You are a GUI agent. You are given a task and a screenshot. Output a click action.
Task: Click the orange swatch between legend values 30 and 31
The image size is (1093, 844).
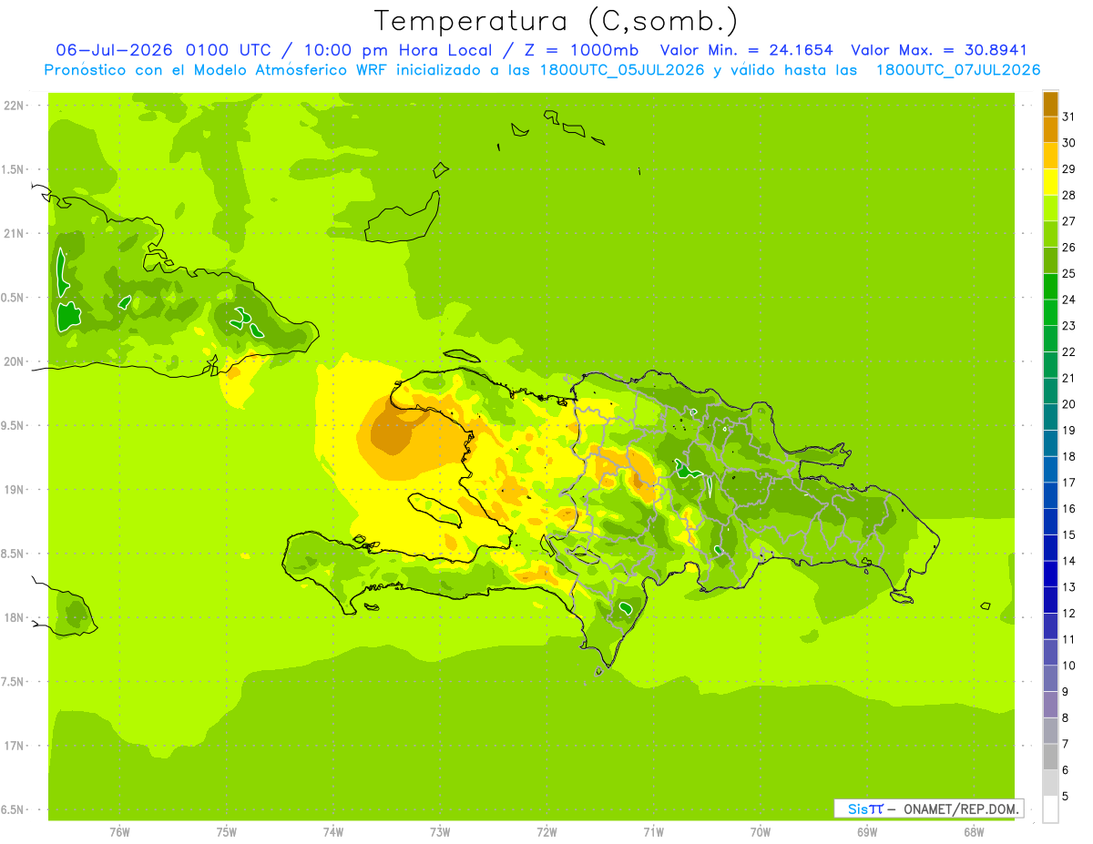1050,129
